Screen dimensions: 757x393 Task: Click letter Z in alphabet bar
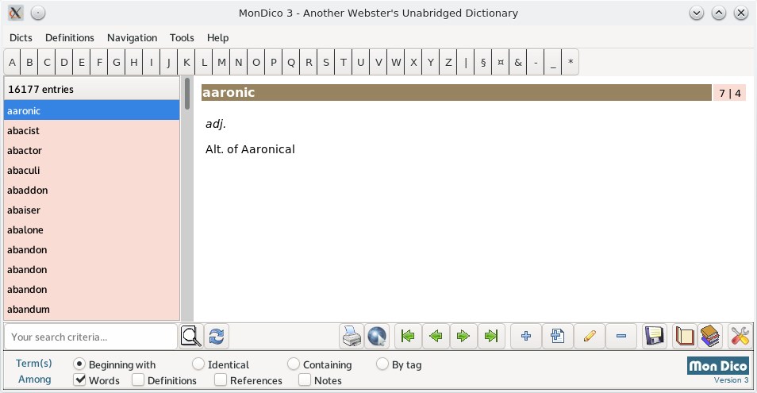(x=448, y=62)
